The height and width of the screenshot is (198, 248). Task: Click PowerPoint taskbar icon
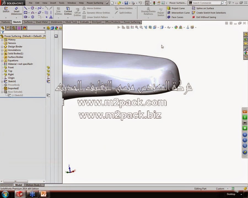click(44, 194)
